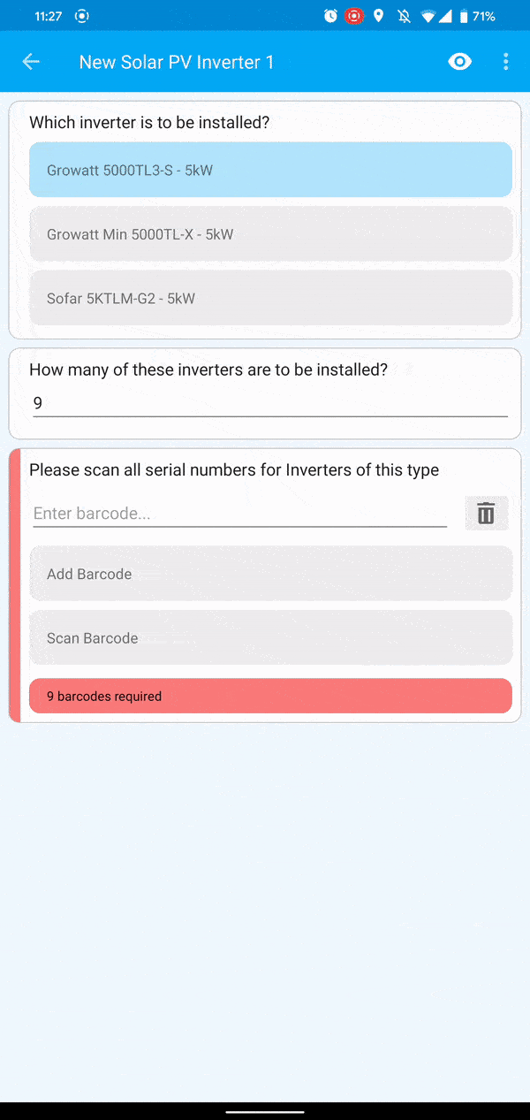Tap the 9 barcodes required warning
The image size is (530, 1120).
[270, 696]
